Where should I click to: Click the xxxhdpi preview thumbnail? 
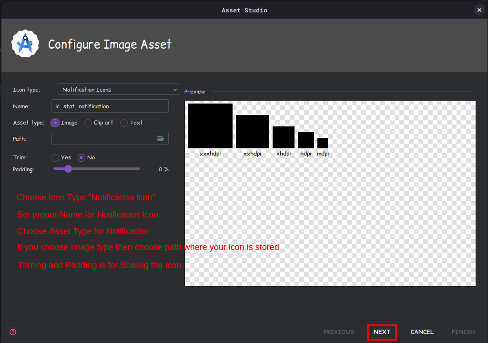tap(210, 126)
